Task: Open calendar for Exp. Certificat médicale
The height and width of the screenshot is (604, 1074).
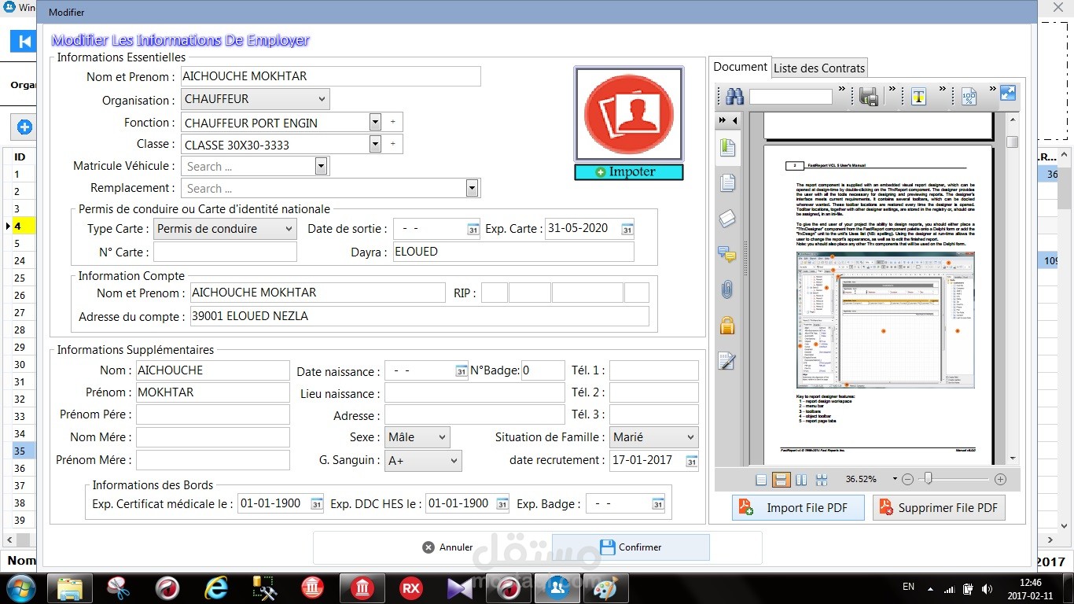Action: point(316,504)
